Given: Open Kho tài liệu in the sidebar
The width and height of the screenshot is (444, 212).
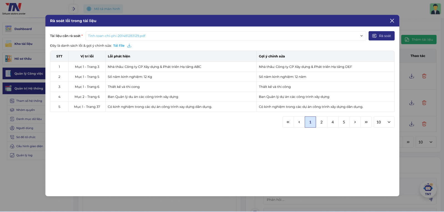Looking at the screenshot, I should click(23, 44).
